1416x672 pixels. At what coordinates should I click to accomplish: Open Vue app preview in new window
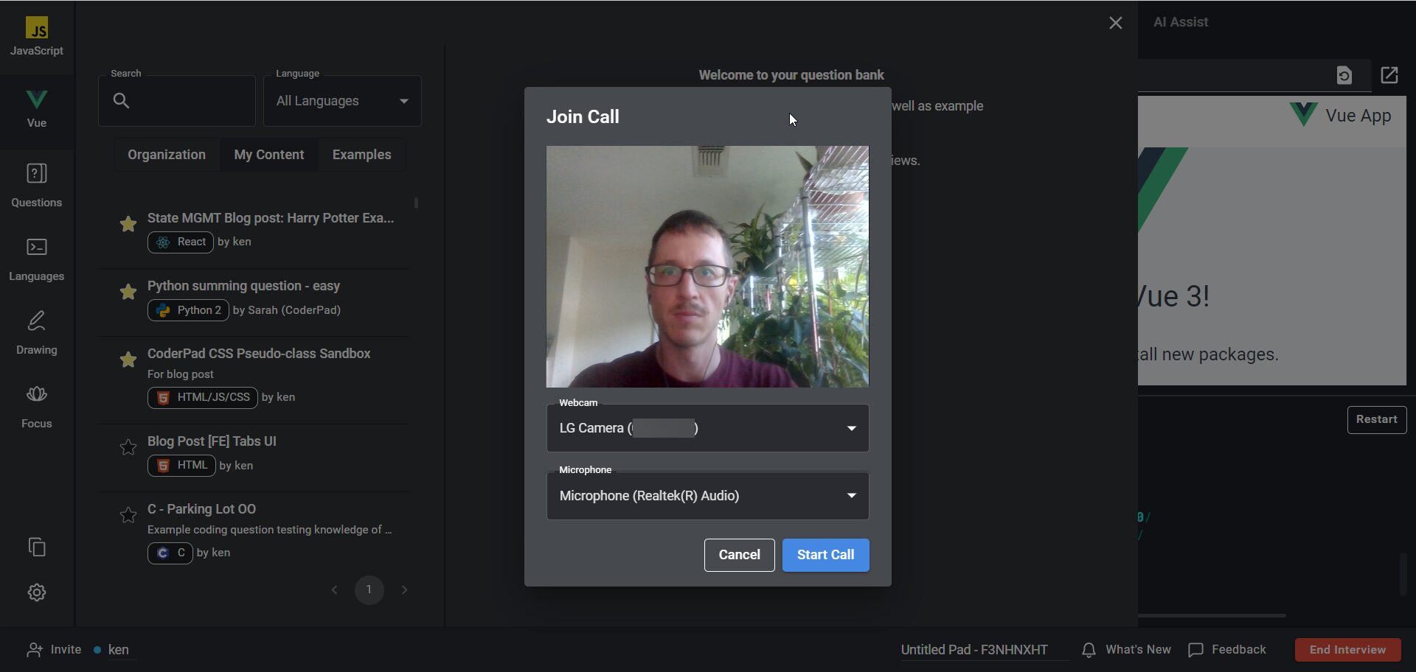[x=1389, y=75]
